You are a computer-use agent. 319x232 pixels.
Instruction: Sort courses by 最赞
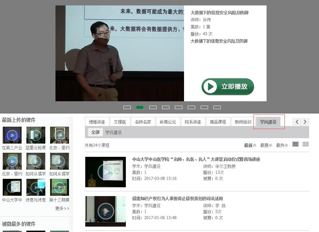click(x=266, y=145)
